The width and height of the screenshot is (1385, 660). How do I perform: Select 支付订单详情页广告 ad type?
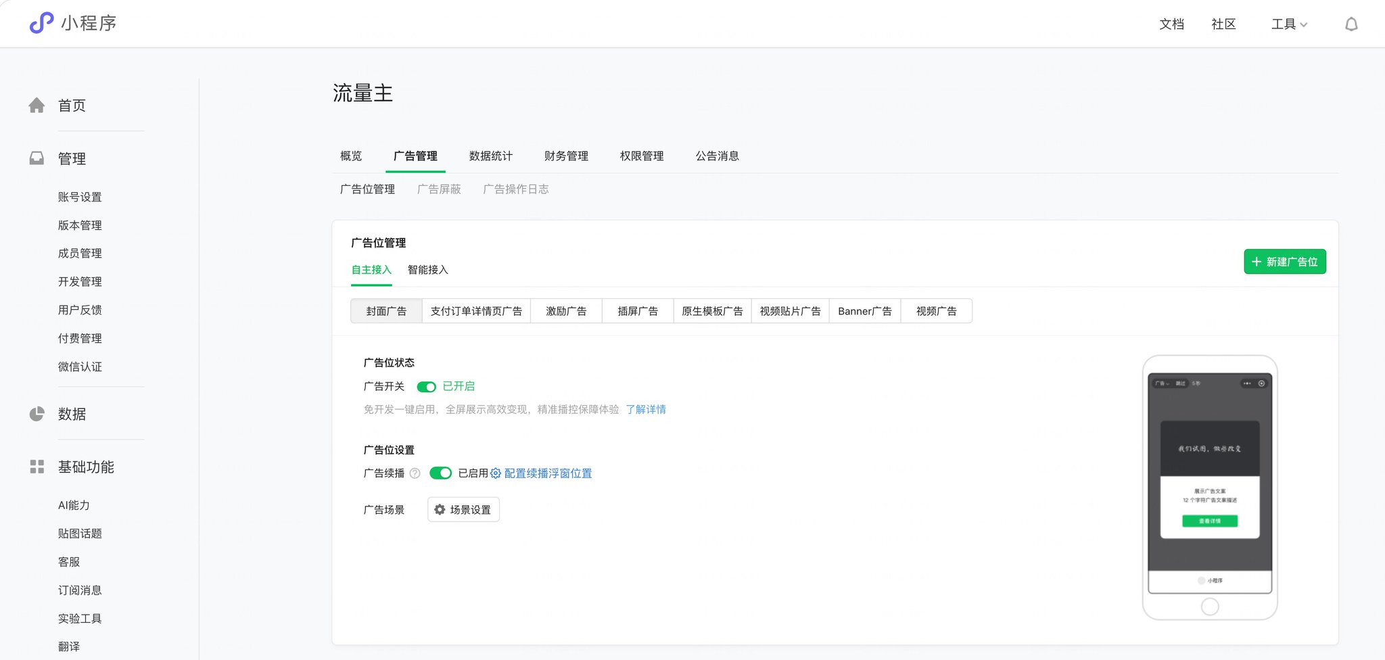(x=476, y=311)
